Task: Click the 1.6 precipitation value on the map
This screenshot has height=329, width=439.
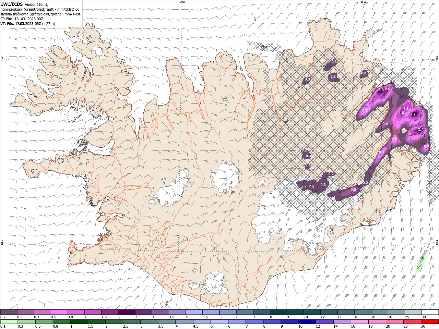Action: [406, 109]
